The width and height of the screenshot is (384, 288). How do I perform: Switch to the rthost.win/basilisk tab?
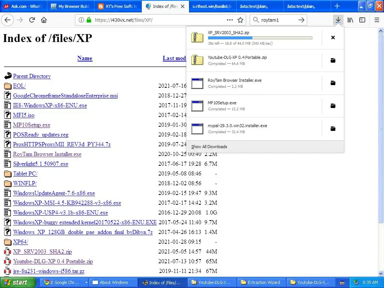coord(212,6)
